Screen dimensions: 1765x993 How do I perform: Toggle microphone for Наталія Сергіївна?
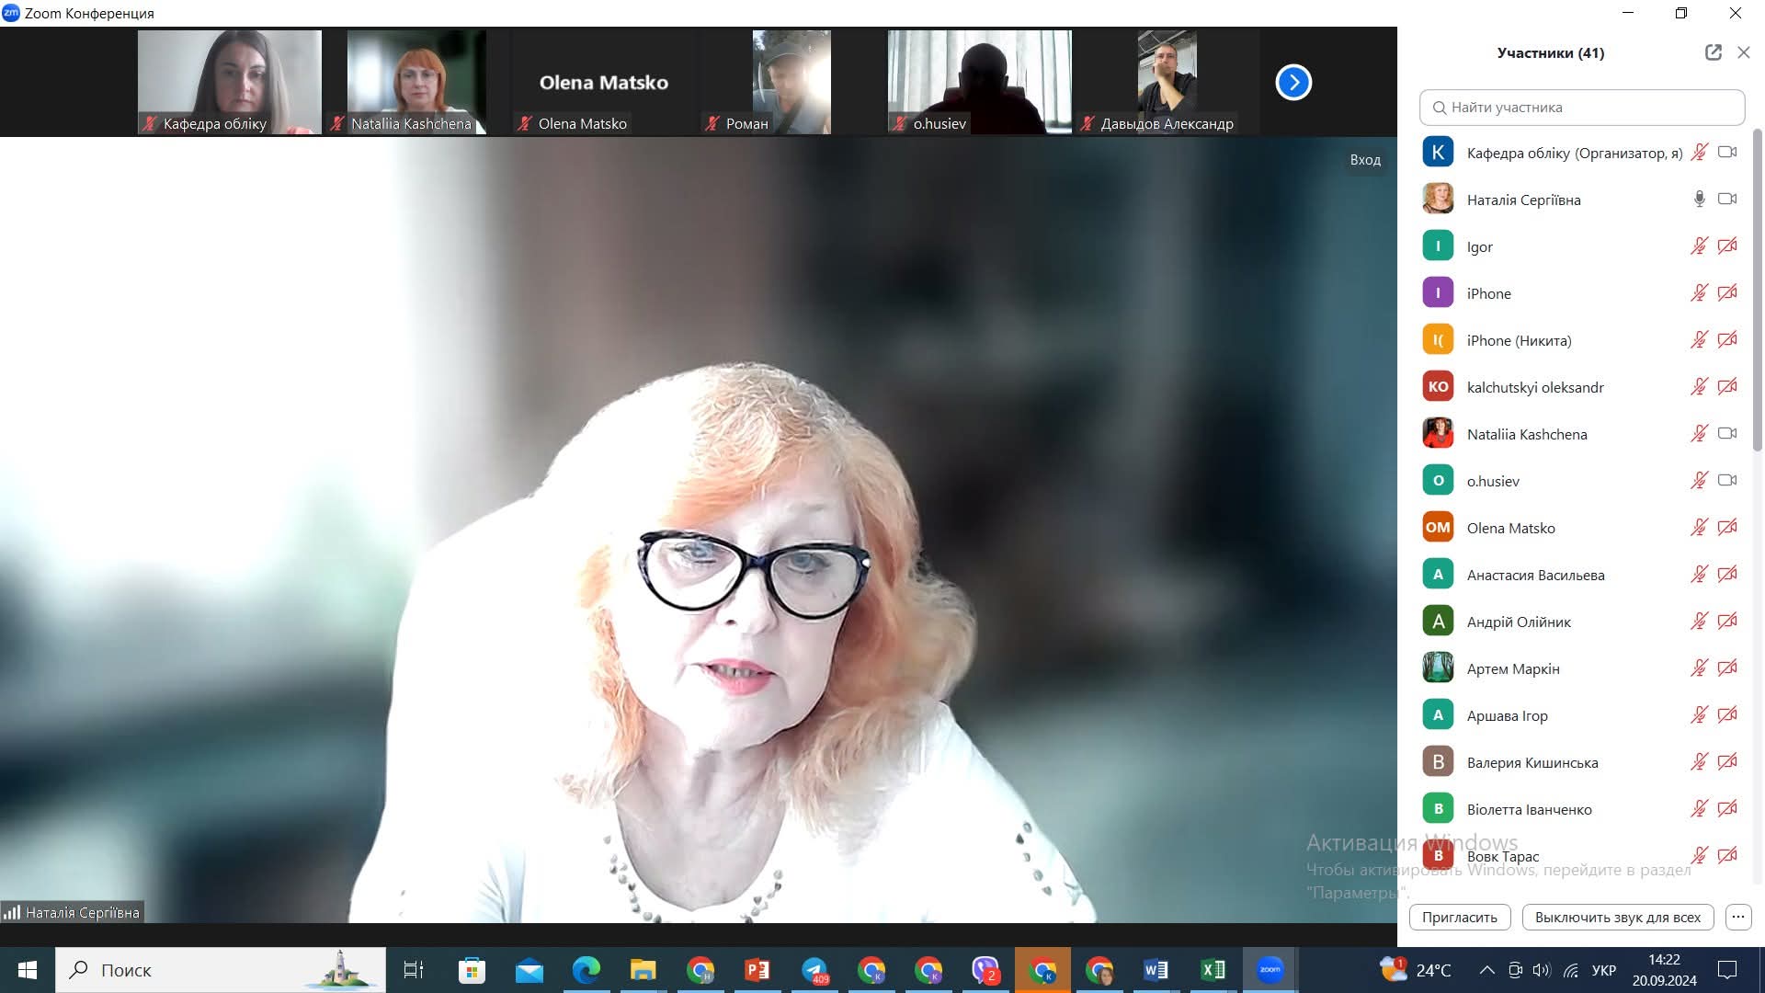1699,200
